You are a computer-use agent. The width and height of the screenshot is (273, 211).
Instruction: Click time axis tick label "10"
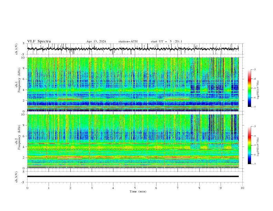click(242, 188)
